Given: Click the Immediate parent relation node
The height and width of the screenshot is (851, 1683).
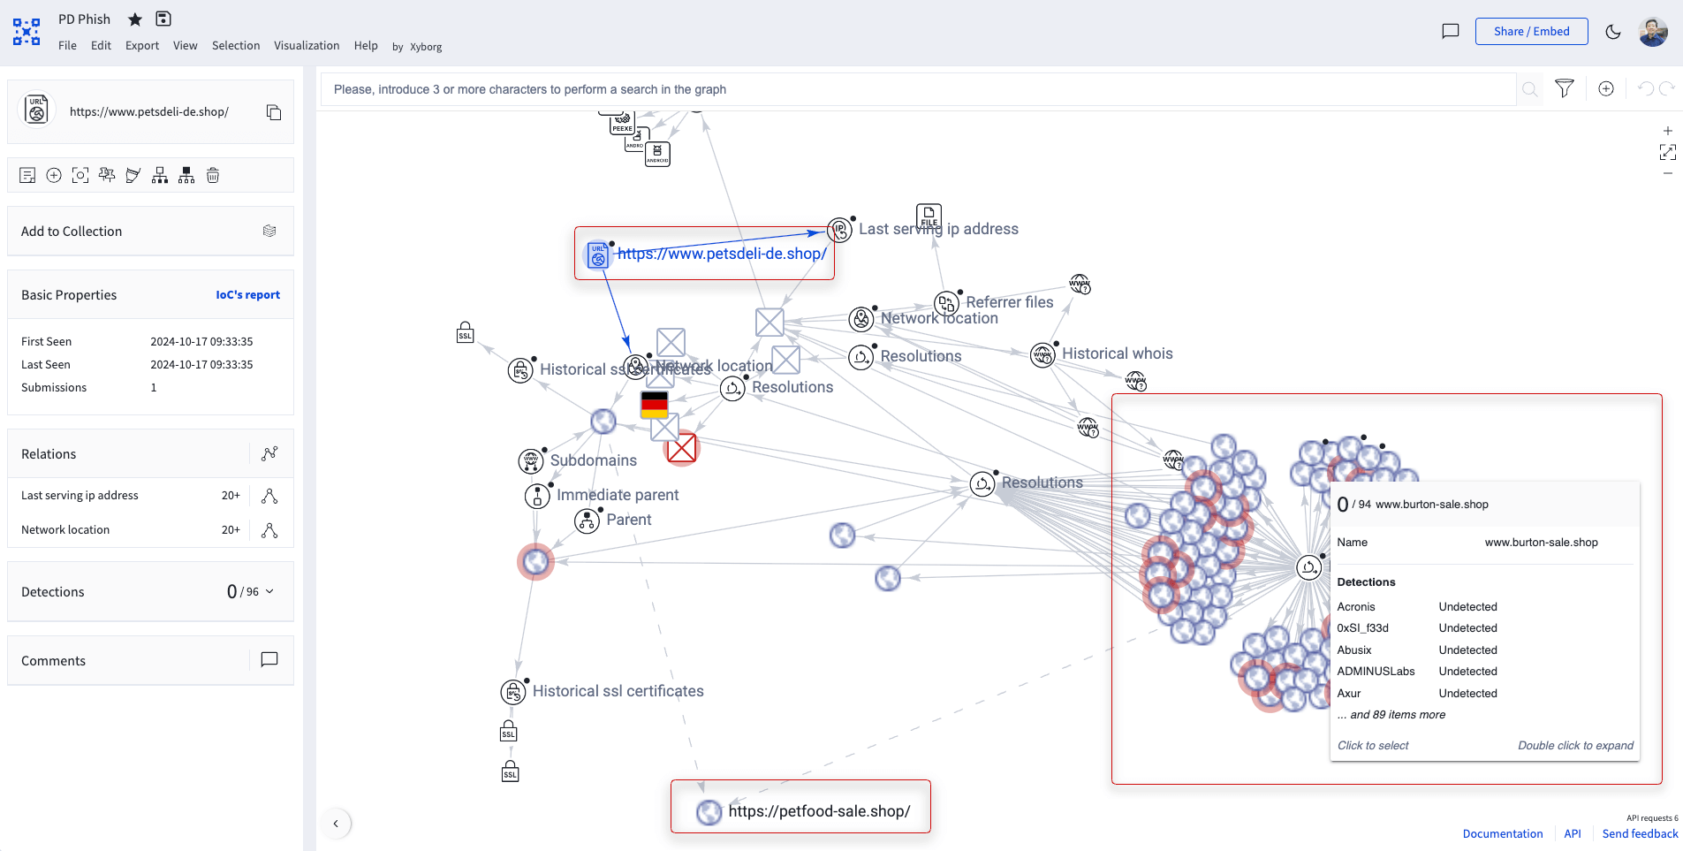Looking at the screenshot, I should pos(537,496).
